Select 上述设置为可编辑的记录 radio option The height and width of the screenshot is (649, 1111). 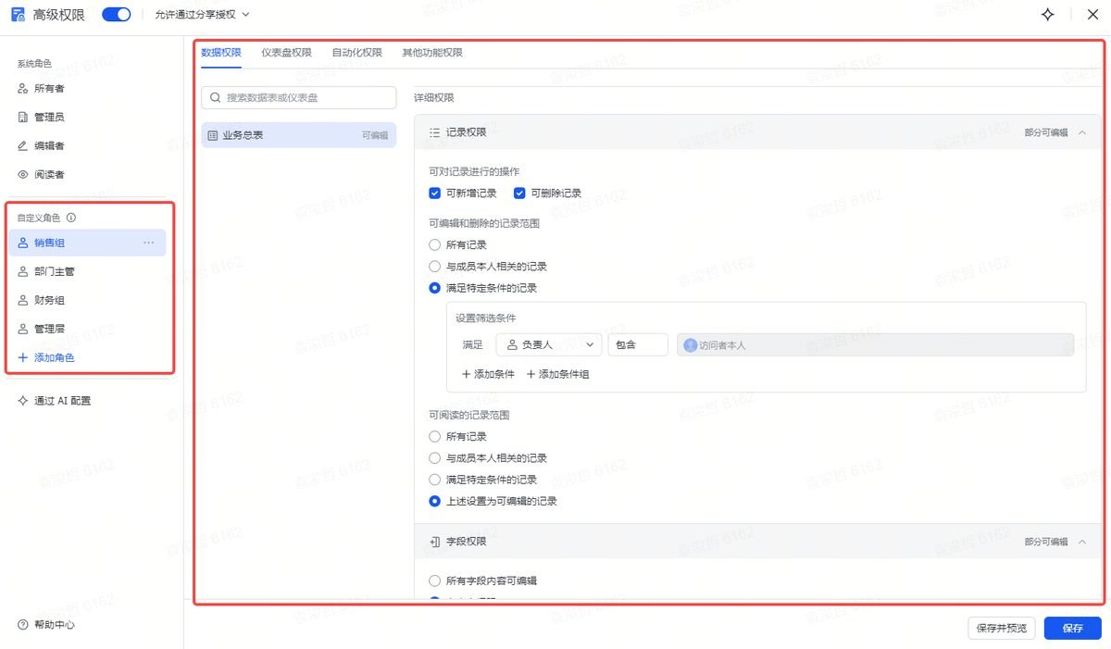point(434,501)
